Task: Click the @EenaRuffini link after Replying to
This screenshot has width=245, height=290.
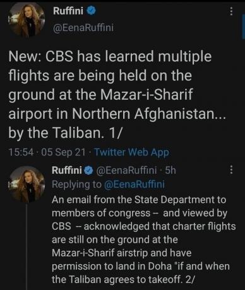Action: tap(134, 184)
